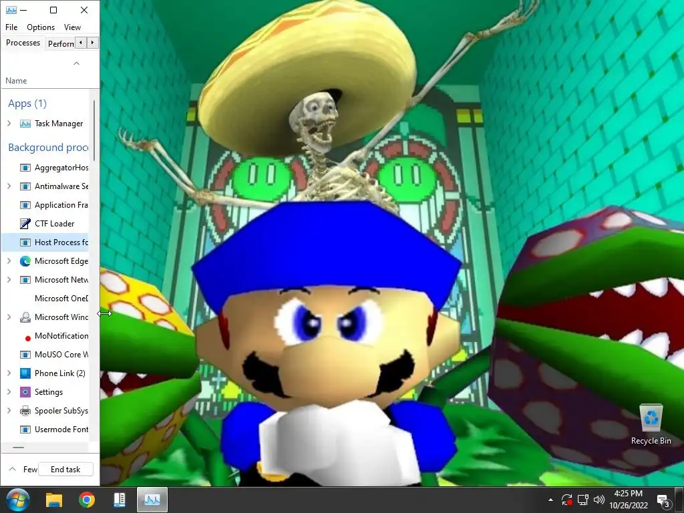Click the Show desktop strip at taskbar end
Image resolution: width=684 pixels, height=513 pixels.
tap(679, 500)
